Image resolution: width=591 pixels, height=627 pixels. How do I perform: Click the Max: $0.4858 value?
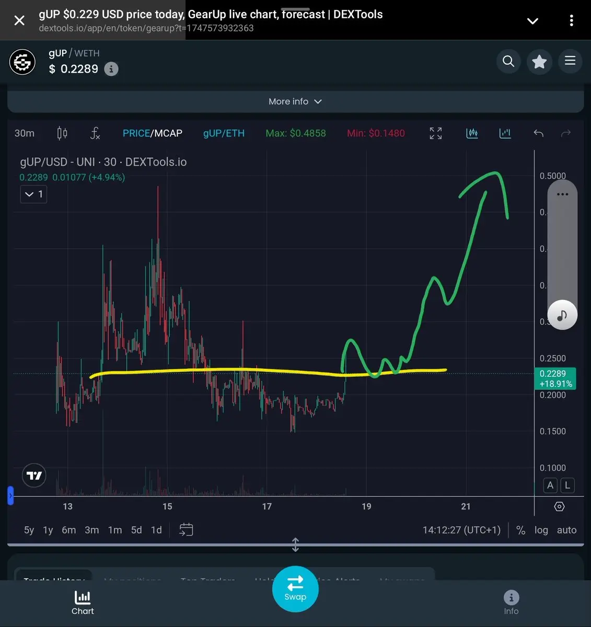pyautogui.click(x=295, y=133)
